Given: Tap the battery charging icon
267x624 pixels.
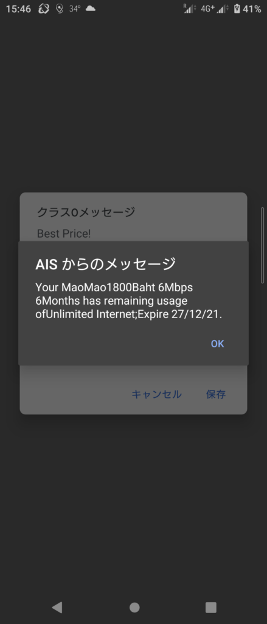Looking at the screenshot, I should coord(237,9).
